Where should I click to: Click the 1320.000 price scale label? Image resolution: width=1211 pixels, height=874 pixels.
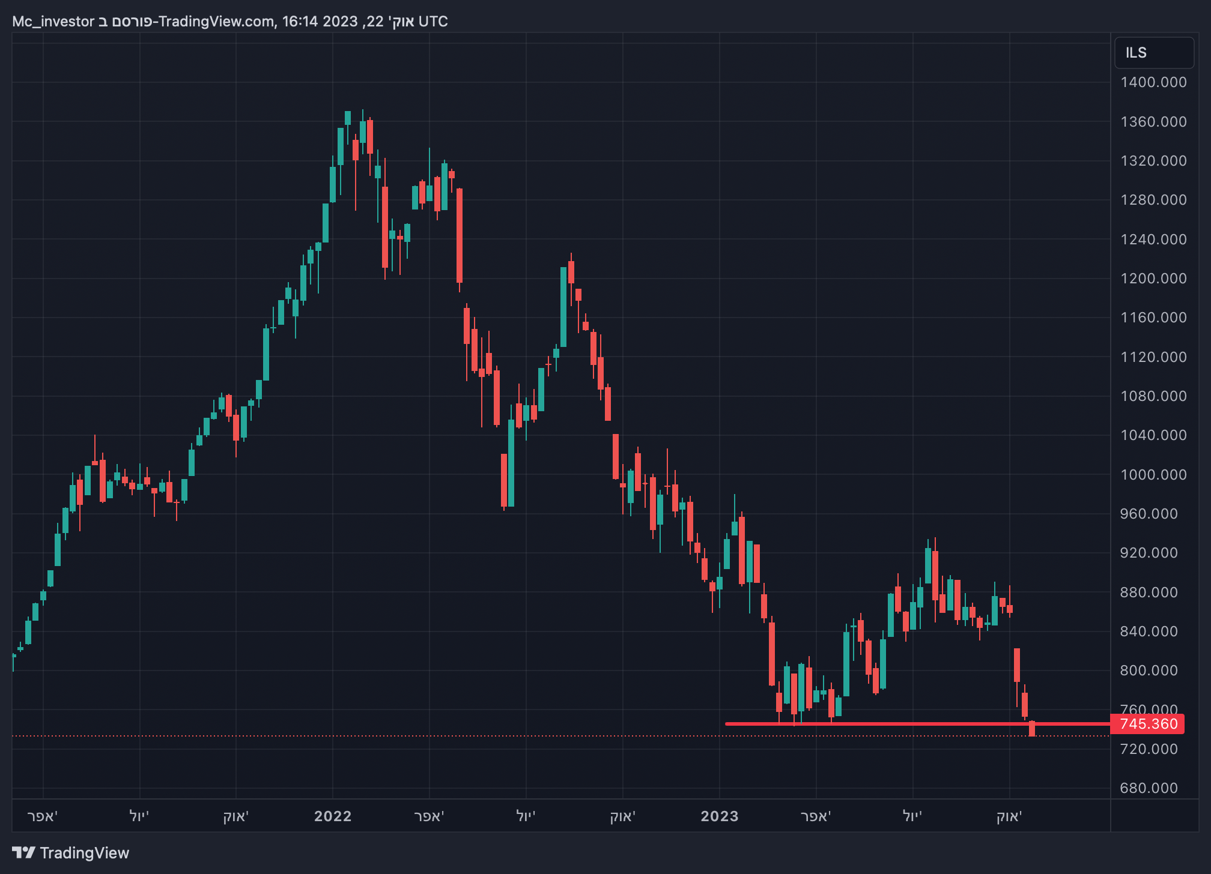[x=1153, y=161]
